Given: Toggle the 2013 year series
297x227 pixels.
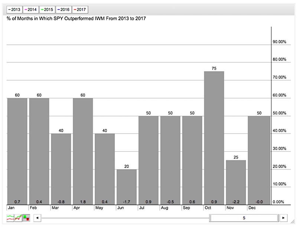Looking at the screenshot, I should click(14, 10).
